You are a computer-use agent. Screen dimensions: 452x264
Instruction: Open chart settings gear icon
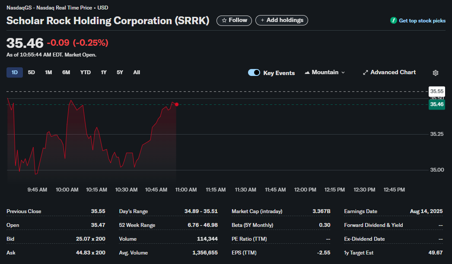pos(435,73)
